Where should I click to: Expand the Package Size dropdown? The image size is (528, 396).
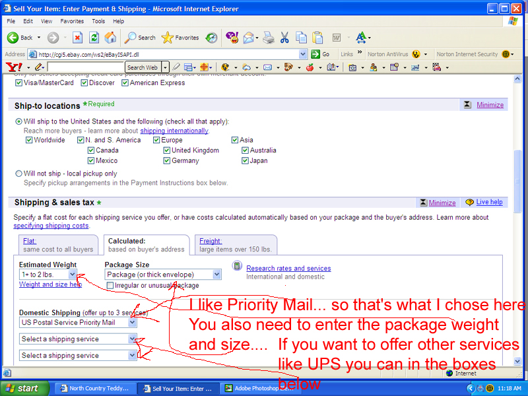tap(216, 275)
